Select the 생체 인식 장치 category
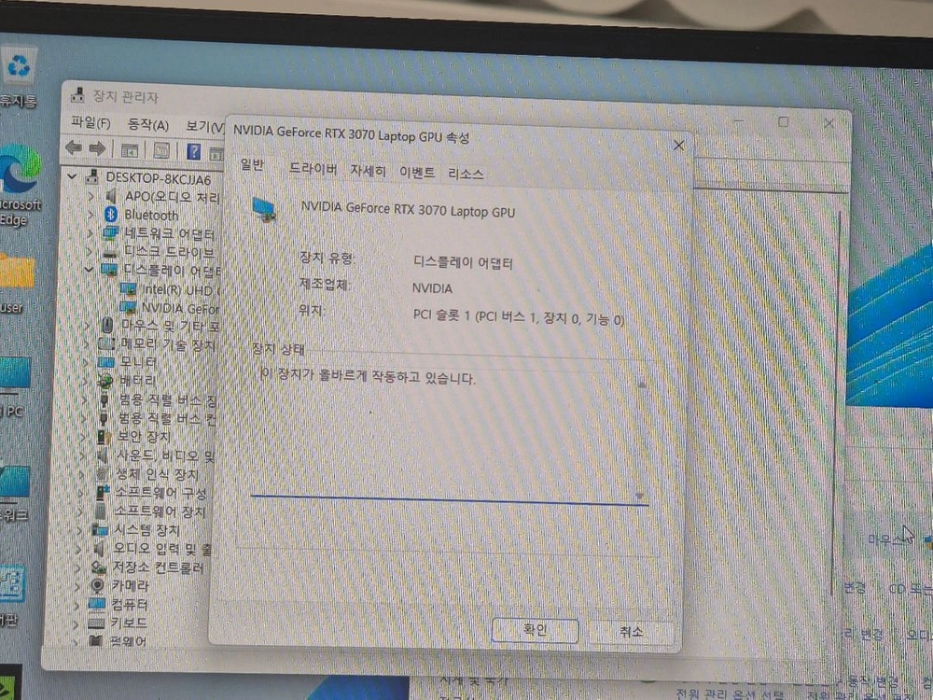933x700 pixels. point(147,474)
